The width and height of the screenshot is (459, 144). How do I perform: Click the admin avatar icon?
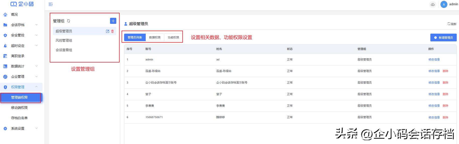444,4
